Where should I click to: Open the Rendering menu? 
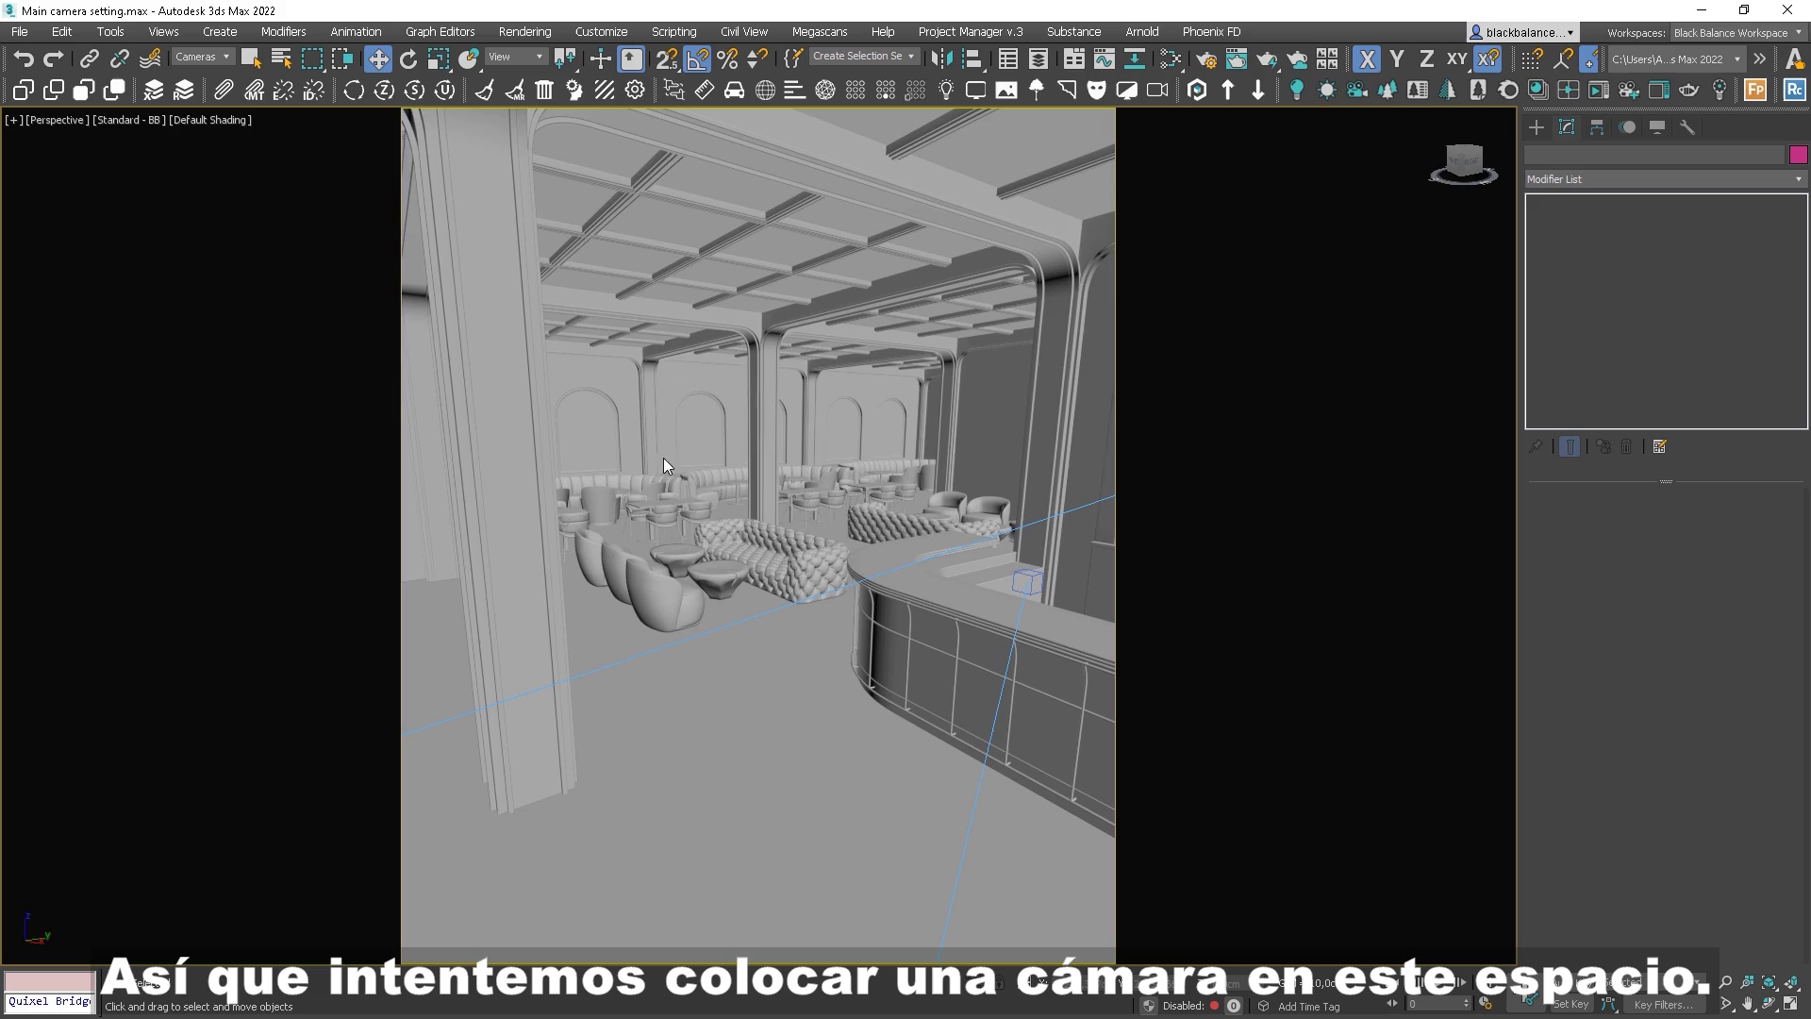click(x=524, y=31)
